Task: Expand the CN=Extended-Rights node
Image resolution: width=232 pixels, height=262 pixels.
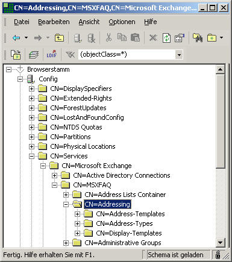Action: pos(31,98)
